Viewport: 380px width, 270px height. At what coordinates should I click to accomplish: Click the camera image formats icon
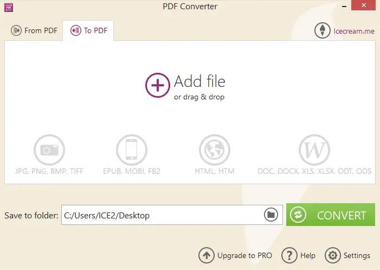[49, 150]
